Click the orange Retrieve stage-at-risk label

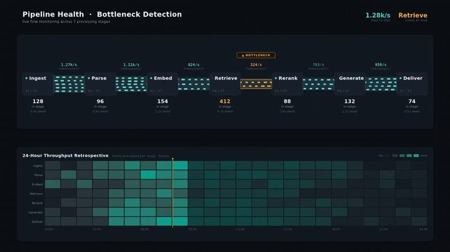point(413,15)
